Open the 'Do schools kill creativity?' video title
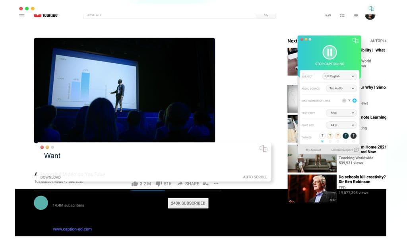Screen dimensions: 407x246 [x=362, y=180]
